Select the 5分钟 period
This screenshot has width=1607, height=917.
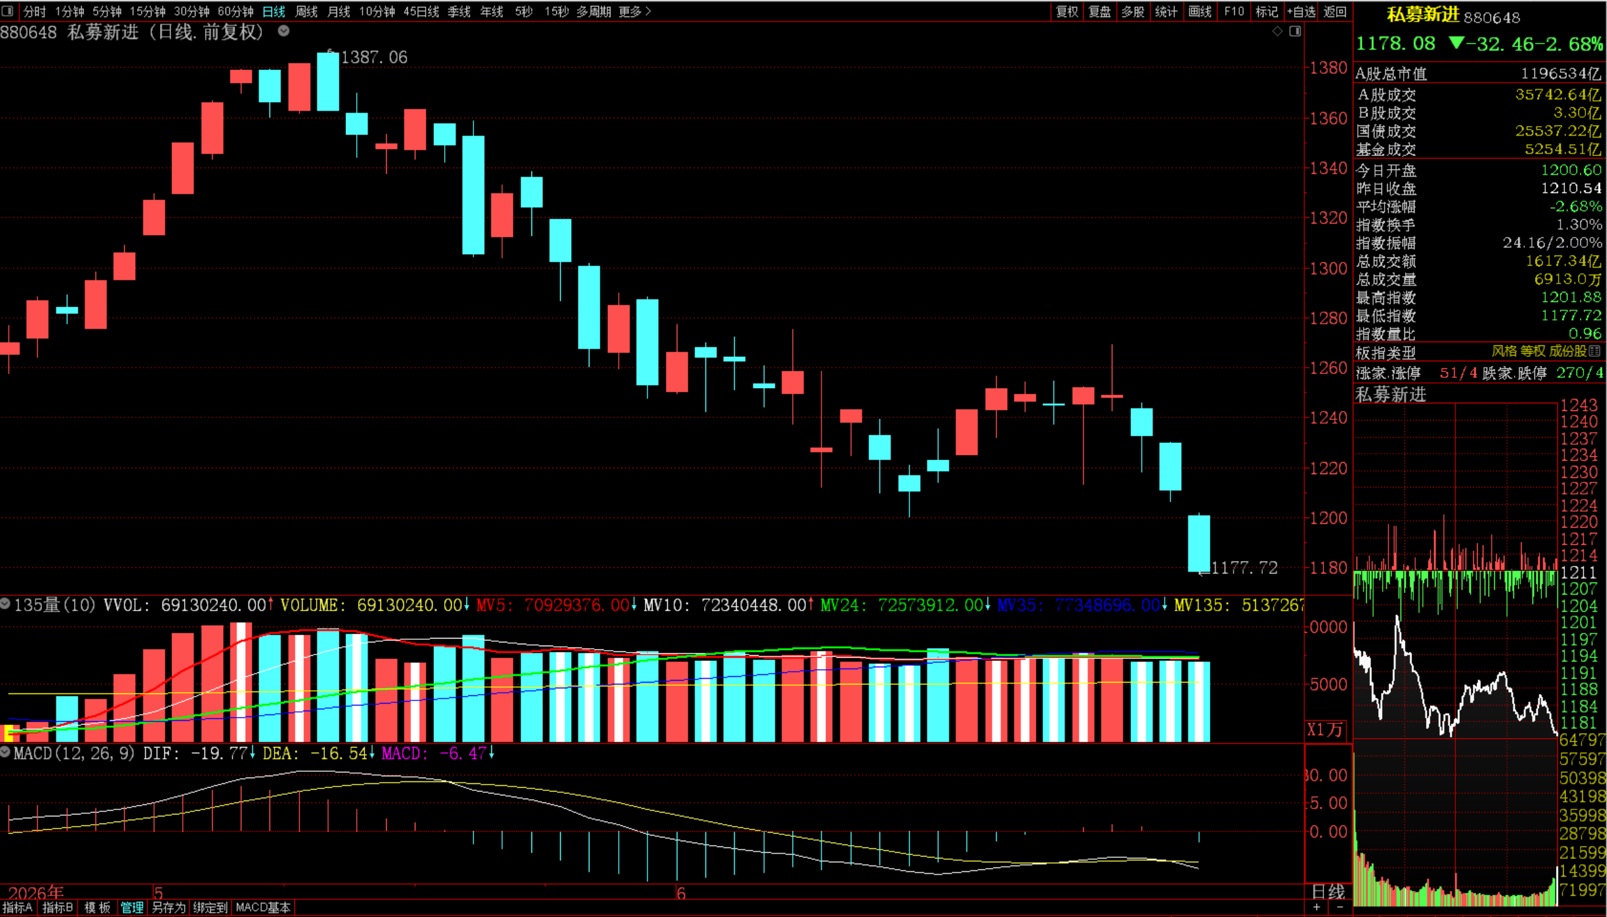click(x=107, y=11)
